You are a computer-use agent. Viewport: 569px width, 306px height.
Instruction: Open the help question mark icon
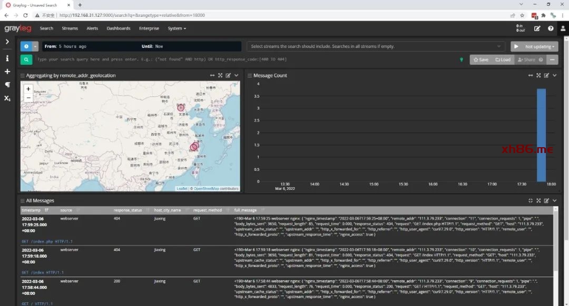[x=551, y=28]
